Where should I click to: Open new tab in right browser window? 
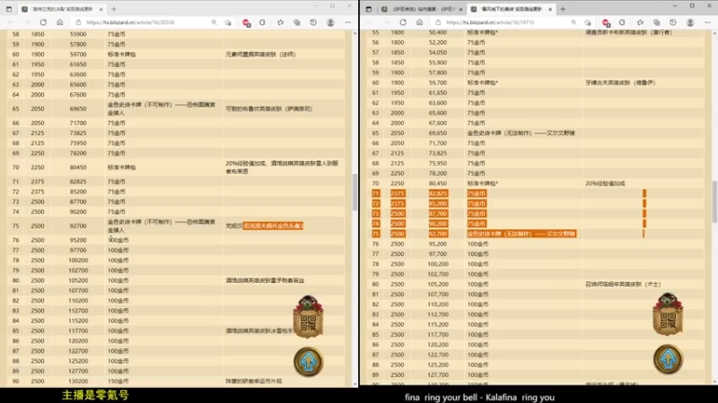coord(563,9)
